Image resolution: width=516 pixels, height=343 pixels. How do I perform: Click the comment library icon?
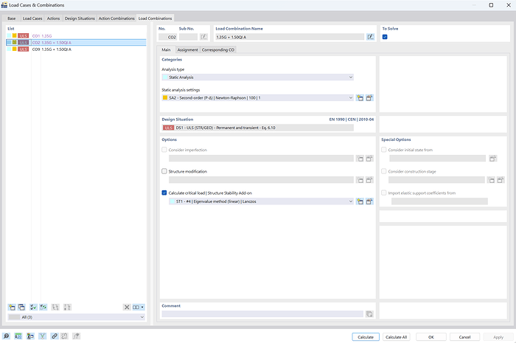click(x=369, y=314)
